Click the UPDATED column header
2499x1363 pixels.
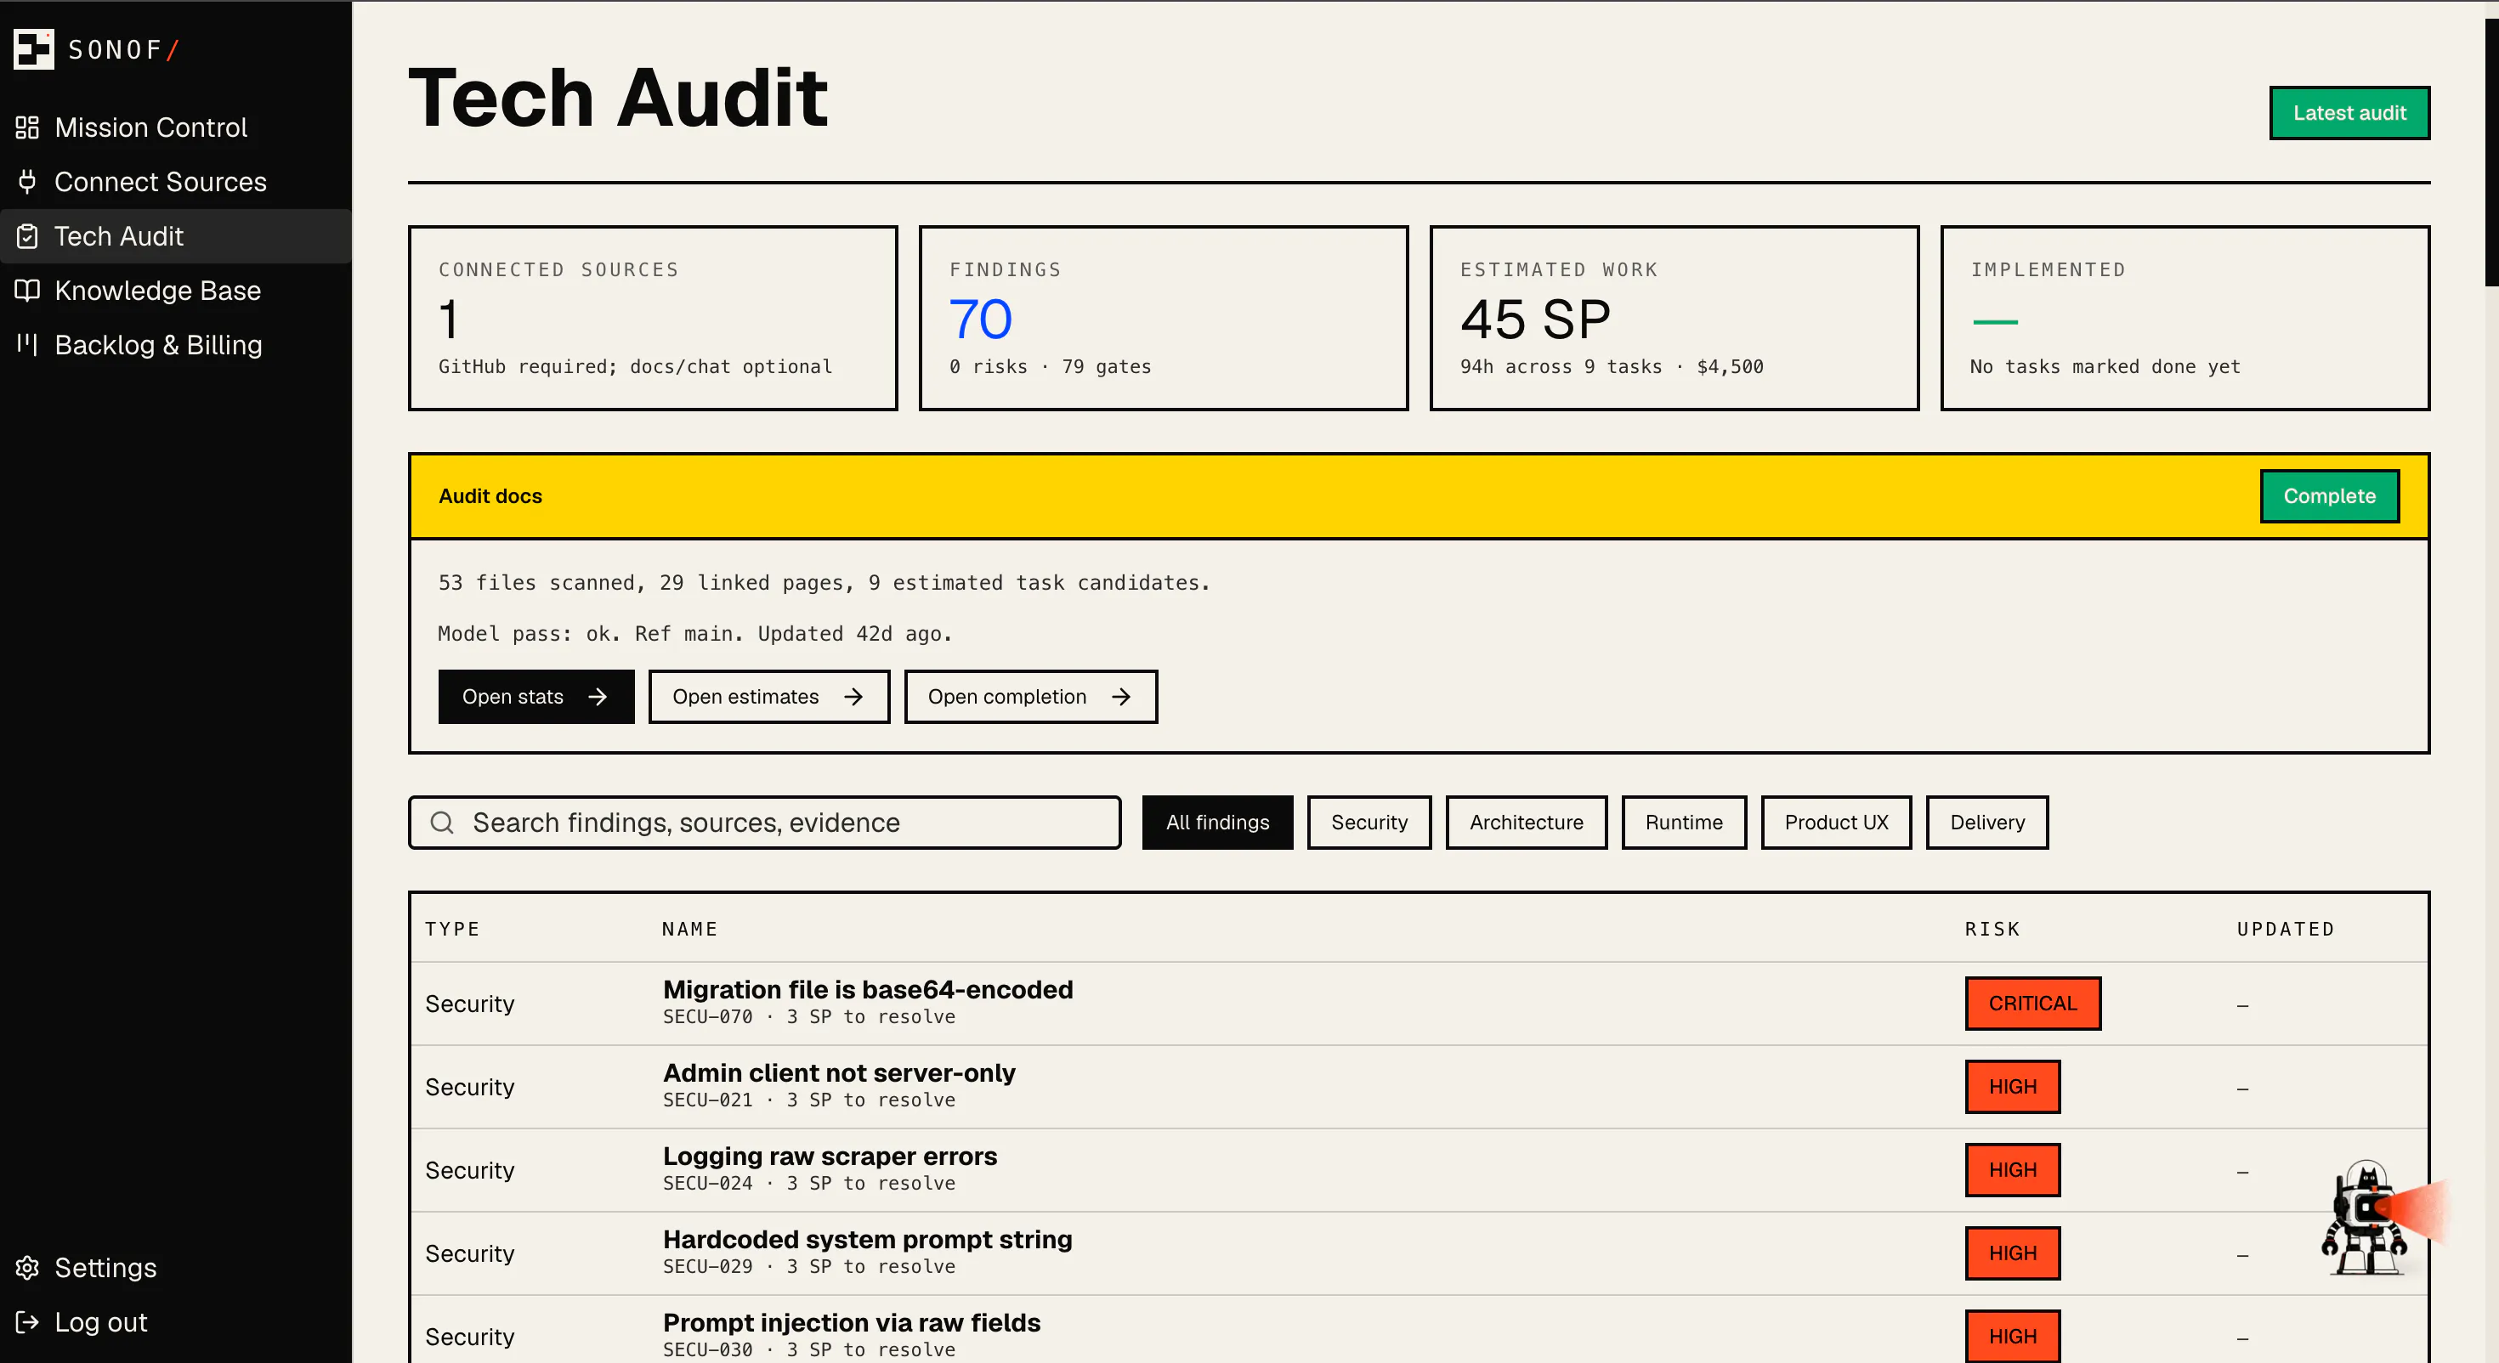[2286, 930]
